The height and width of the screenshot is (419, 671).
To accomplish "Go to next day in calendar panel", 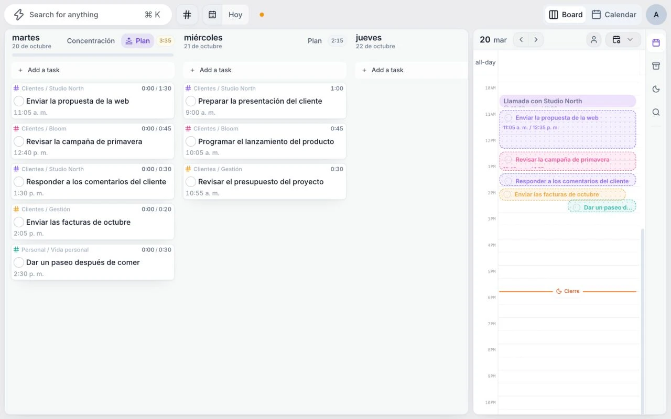I will pos(535,40).
